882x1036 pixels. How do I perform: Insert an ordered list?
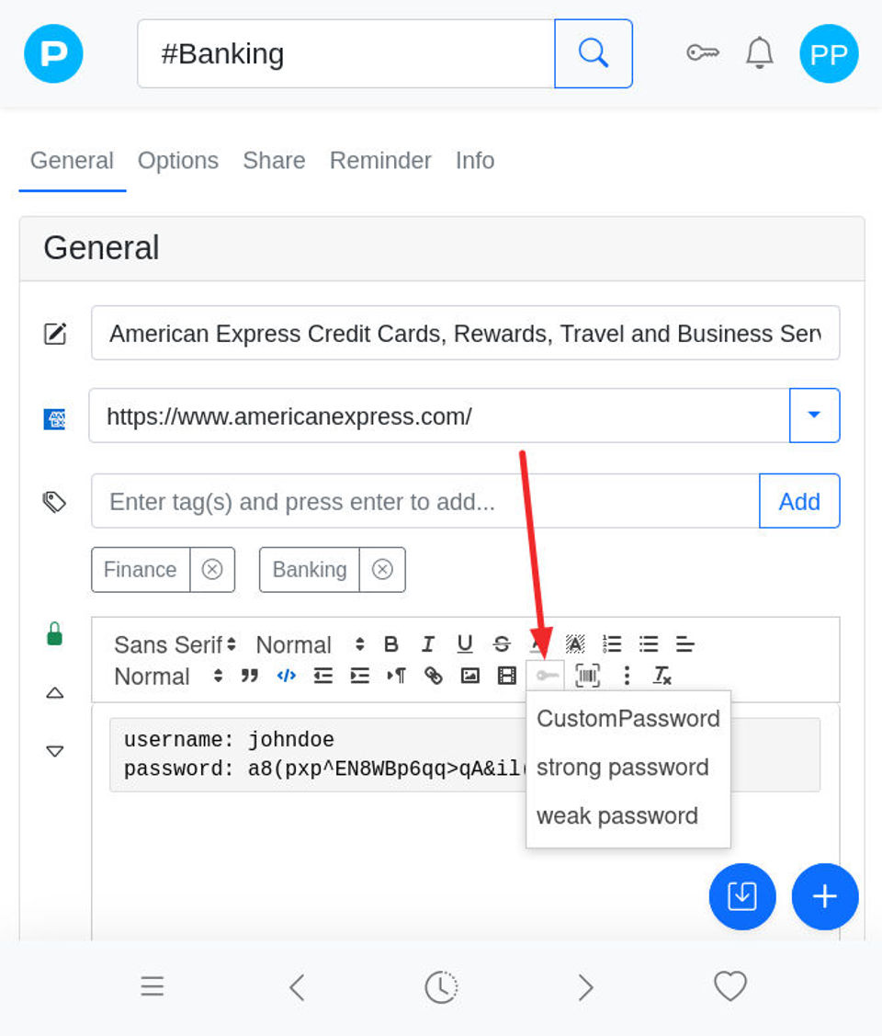click(x=612, y=644)
